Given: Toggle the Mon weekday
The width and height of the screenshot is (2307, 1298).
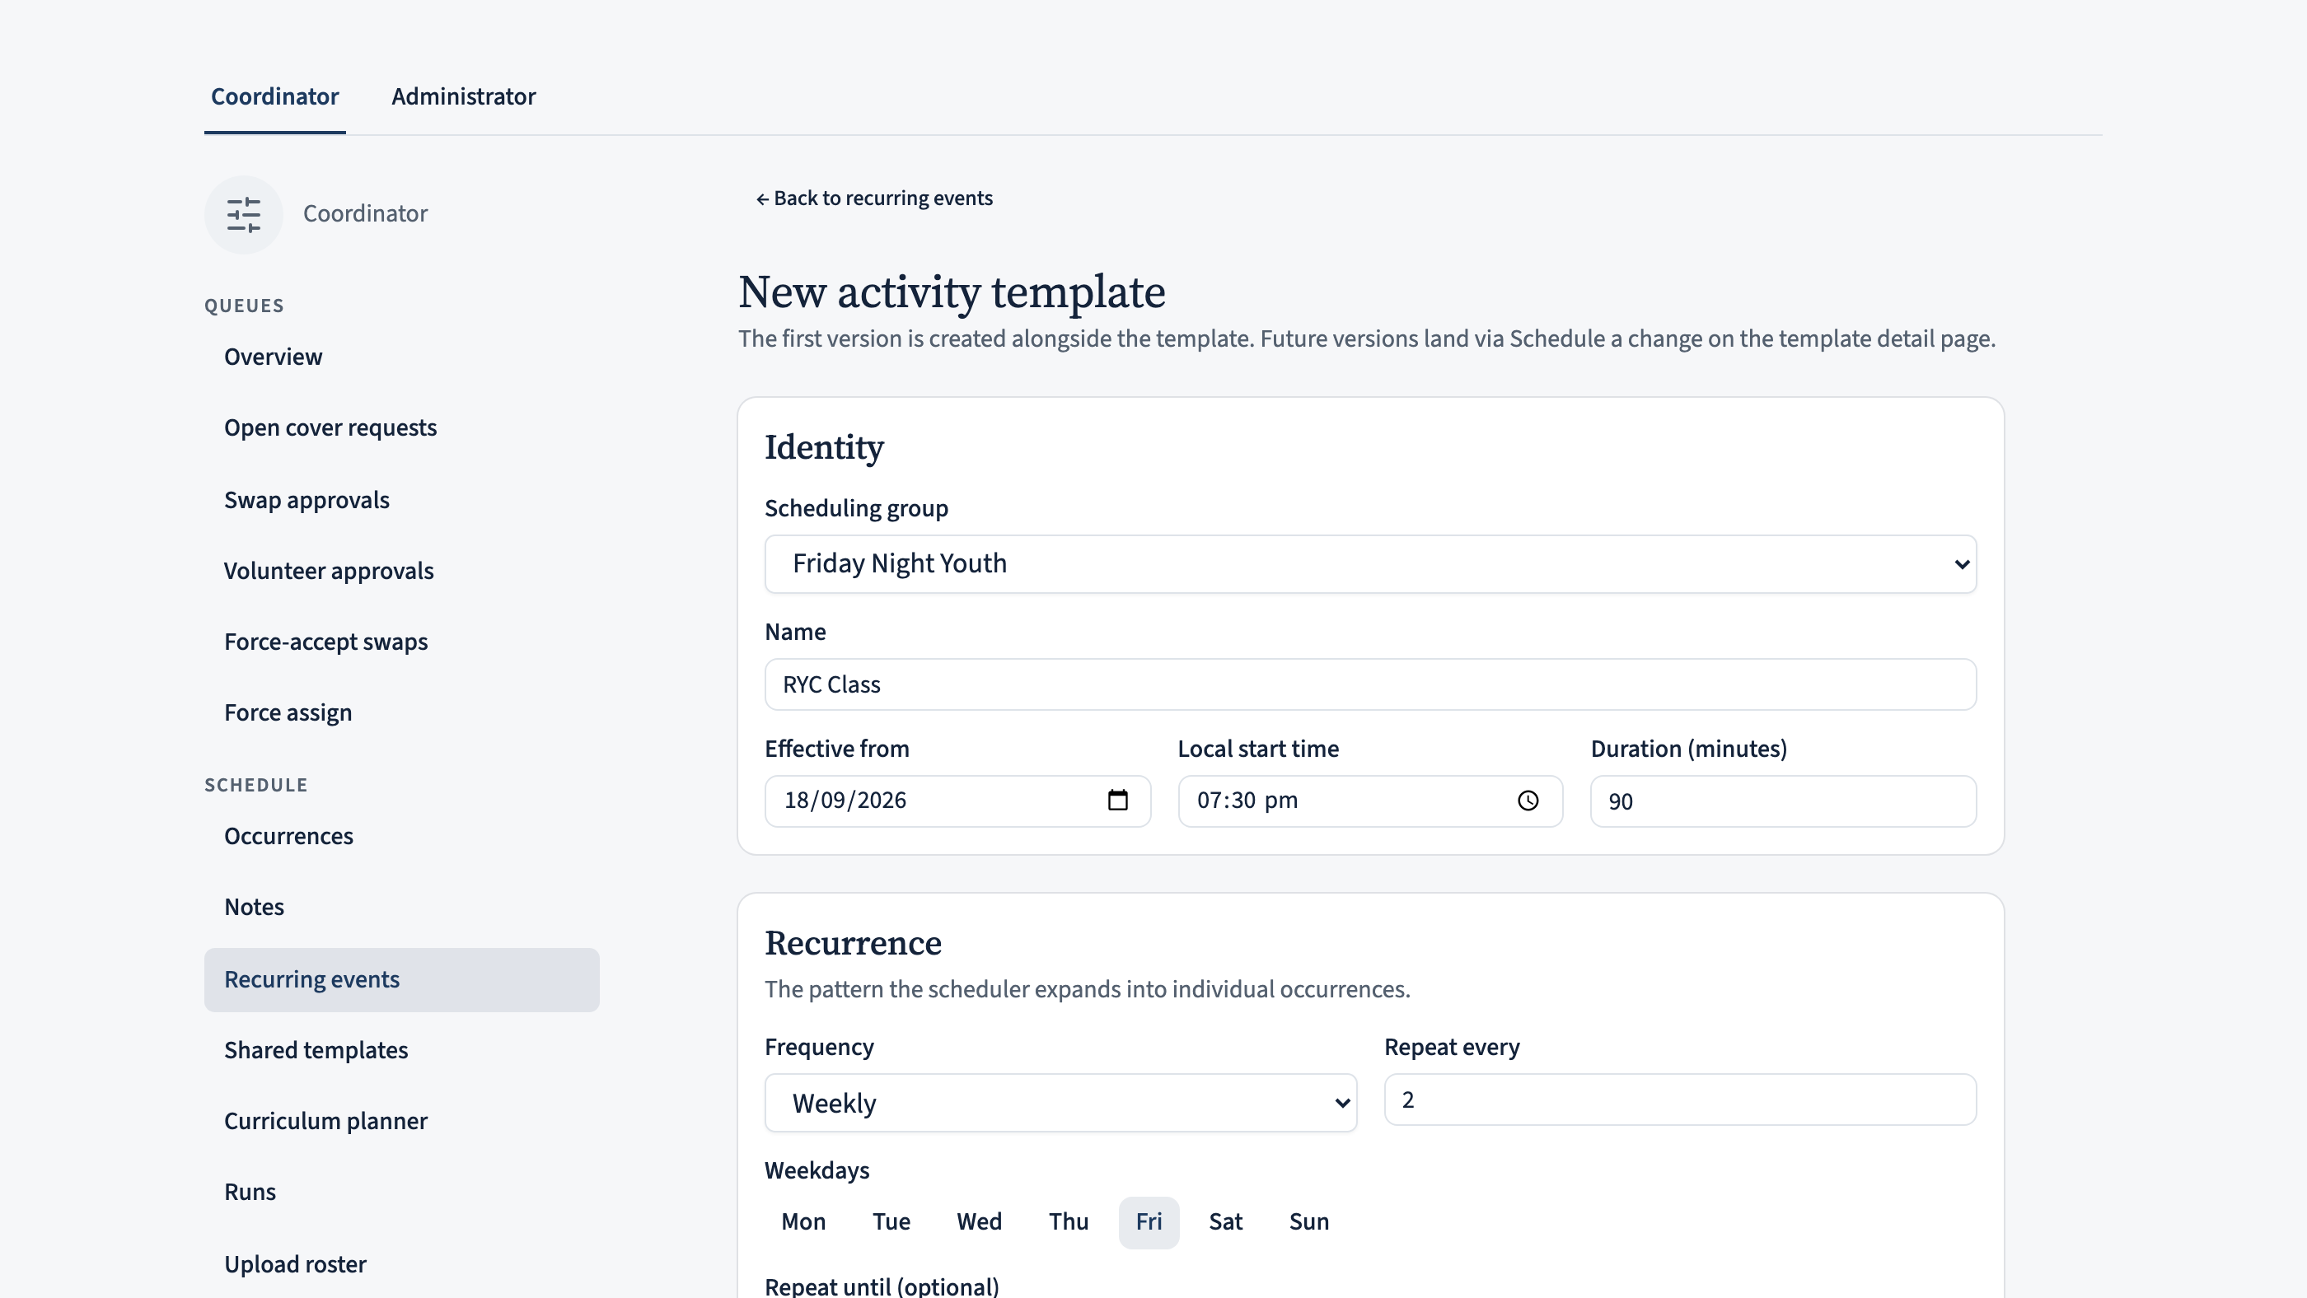Looking at the screenshot, I should [x=803, y=1222].
